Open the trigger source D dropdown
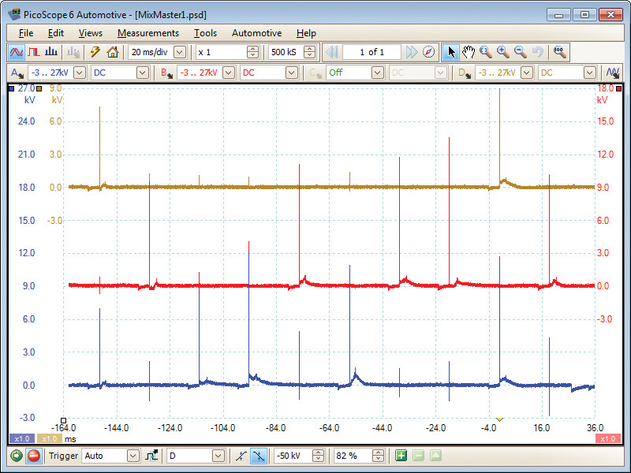This screenshot has height=473, width=631. coord(218,456)
